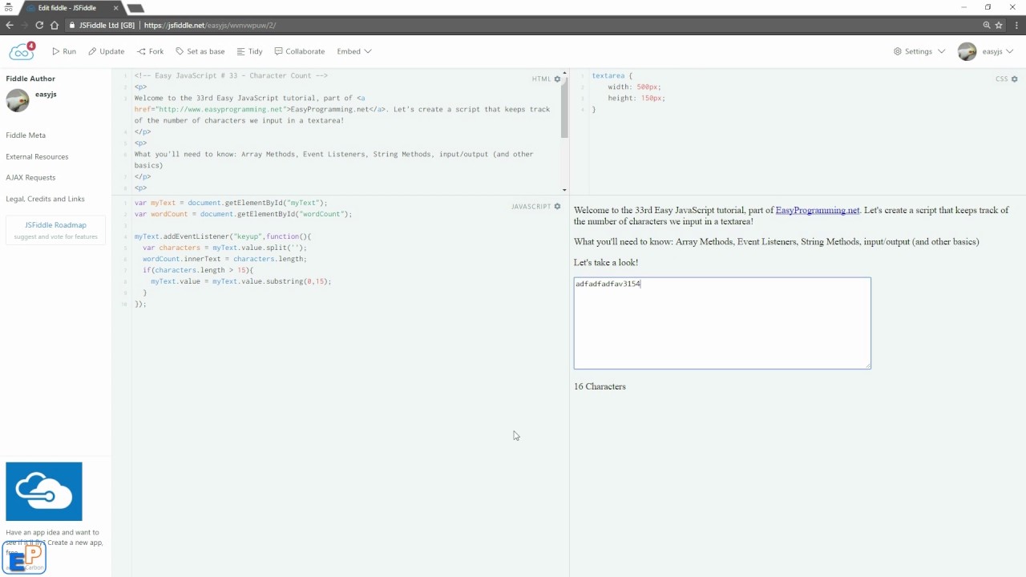Viewport: 1026px width, 577px height.
Task: Click the var wordCount code line
Action: point(244,215)
